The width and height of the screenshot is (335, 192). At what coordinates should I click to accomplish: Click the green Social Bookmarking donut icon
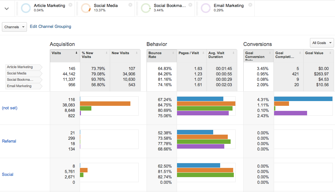[x=146, y=8]
